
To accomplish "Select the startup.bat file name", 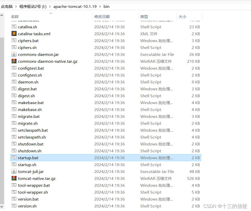I will (28, 158).
